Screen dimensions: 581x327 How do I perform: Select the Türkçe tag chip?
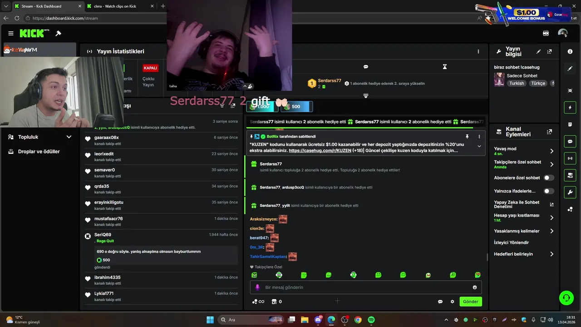point(538,84)
